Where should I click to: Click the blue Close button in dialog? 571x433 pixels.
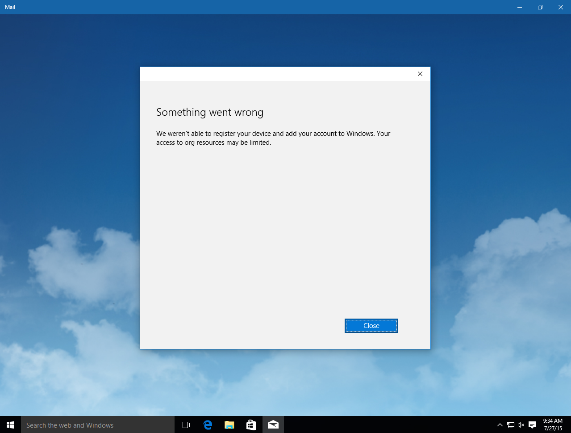pyautogui.click(x=371, y=326)
